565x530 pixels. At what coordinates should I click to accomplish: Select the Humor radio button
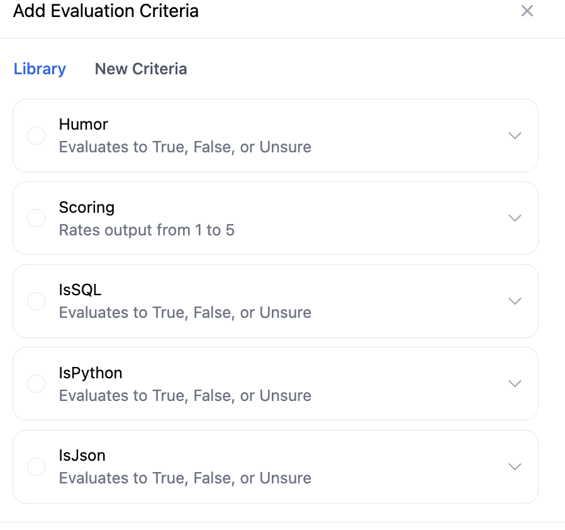(36, 136)
